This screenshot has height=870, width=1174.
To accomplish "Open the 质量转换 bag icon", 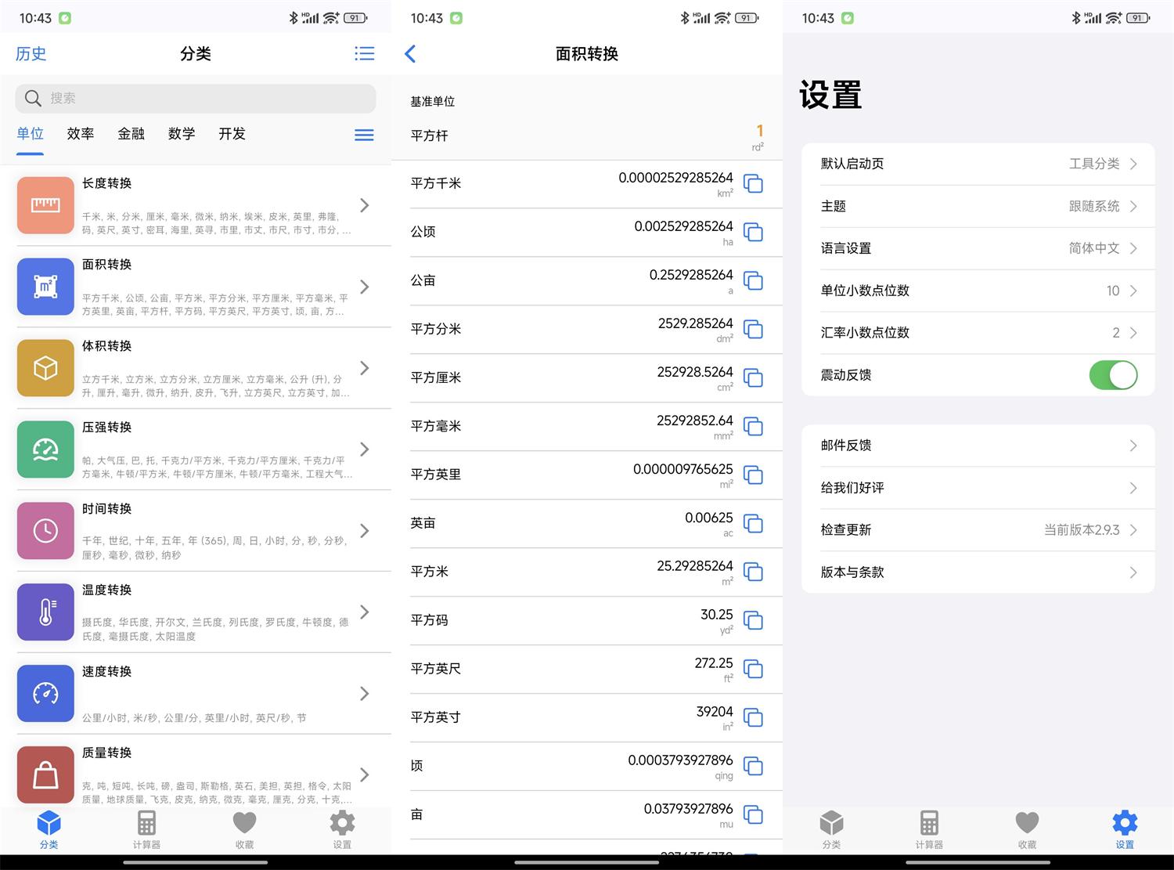I will [45, 774].
